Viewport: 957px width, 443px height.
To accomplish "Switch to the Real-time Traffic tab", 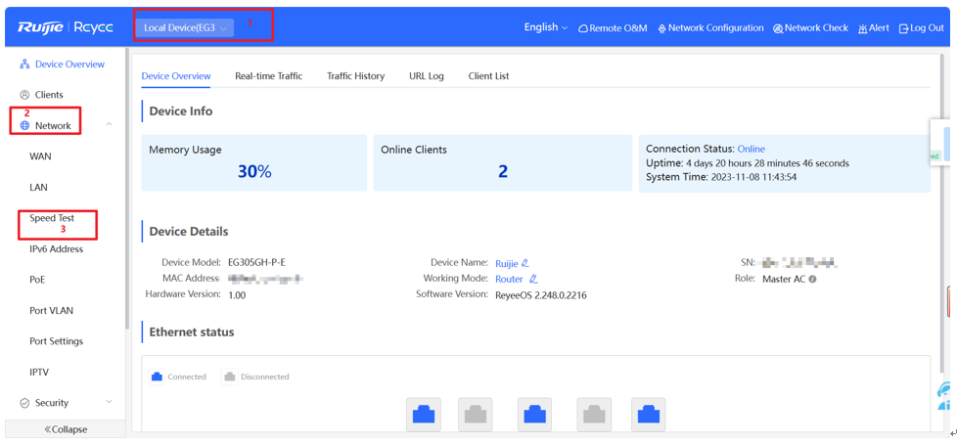I will 268,76.
